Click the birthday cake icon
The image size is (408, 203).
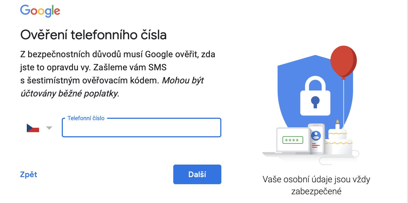pyautogui.click(x=338, y=139)
